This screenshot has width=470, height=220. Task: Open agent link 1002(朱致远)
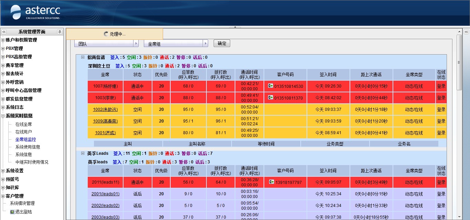pos(105,109)
